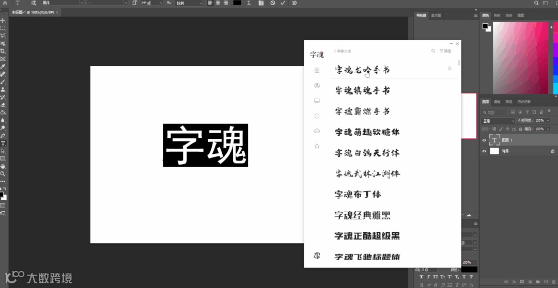Apply the 字魂布丁体 font

pyautogui.click(x=358, y=195)
